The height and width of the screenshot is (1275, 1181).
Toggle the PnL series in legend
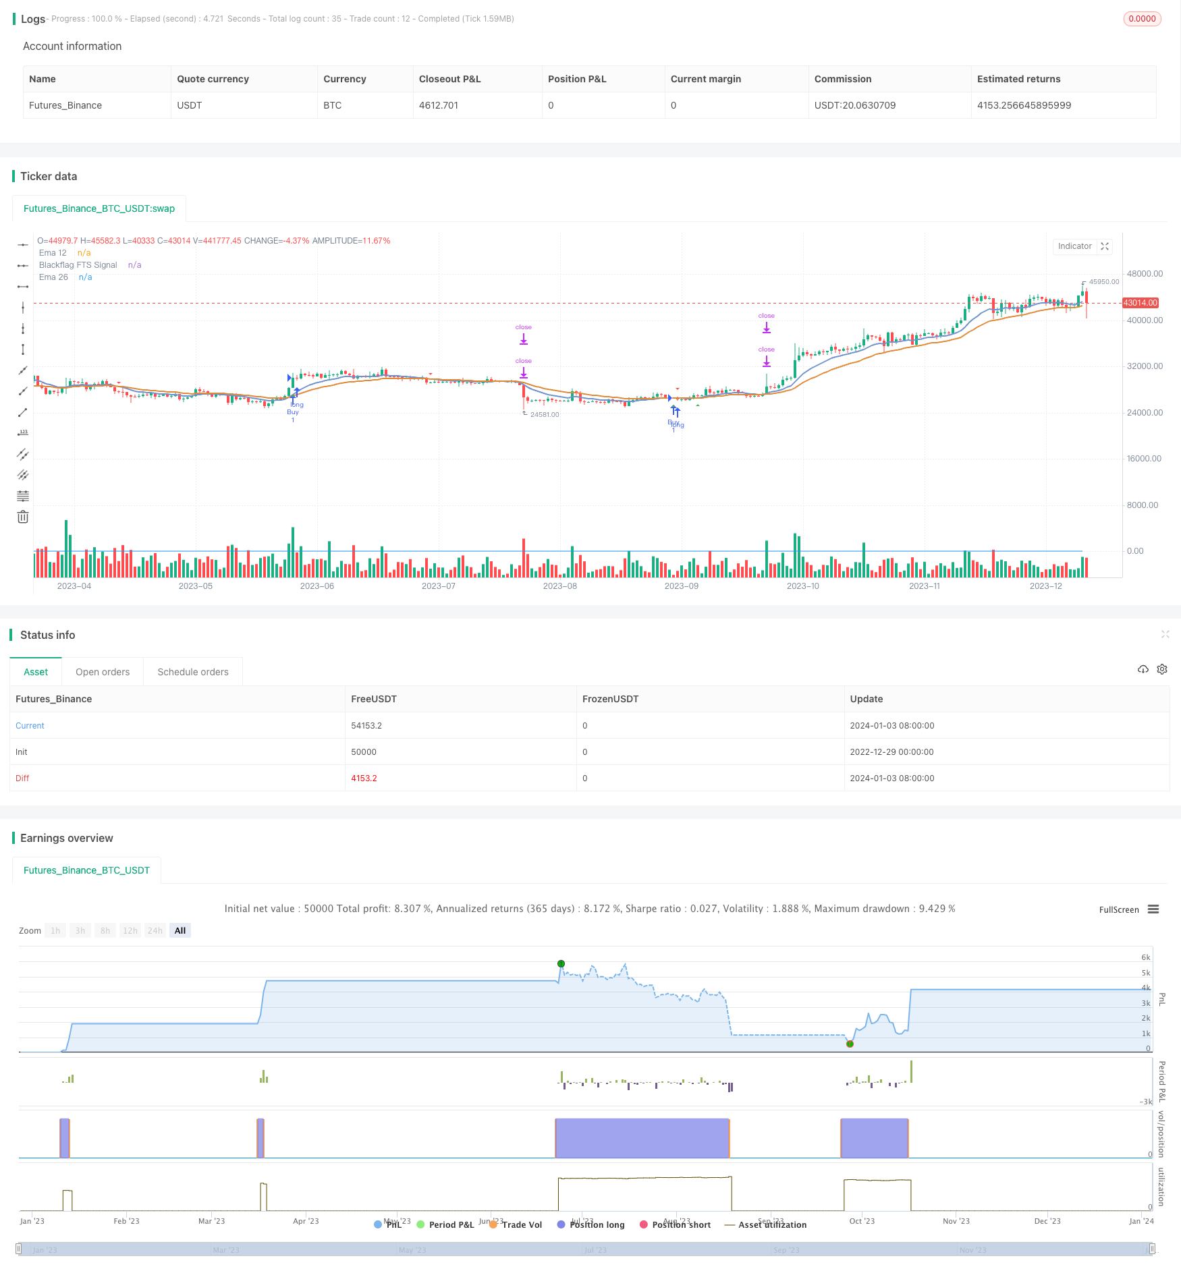tap(389, 1224)
